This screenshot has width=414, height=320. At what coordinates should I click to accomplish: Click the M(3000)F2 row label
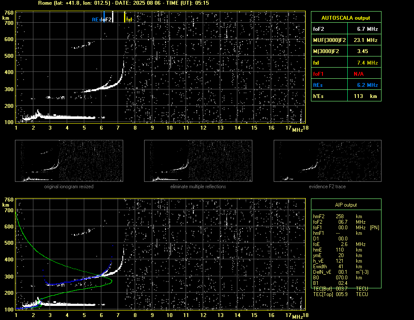tap(326, 51)
